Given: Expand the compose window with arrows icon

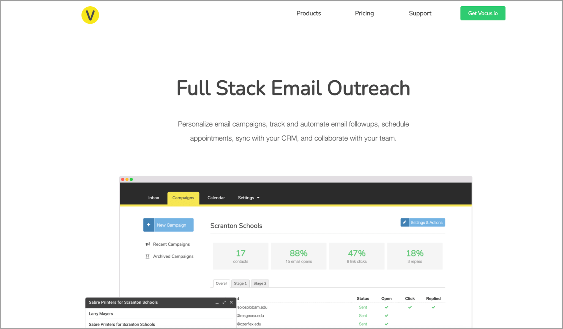Looking at the screenshot, I should click(x=224, y=302).
